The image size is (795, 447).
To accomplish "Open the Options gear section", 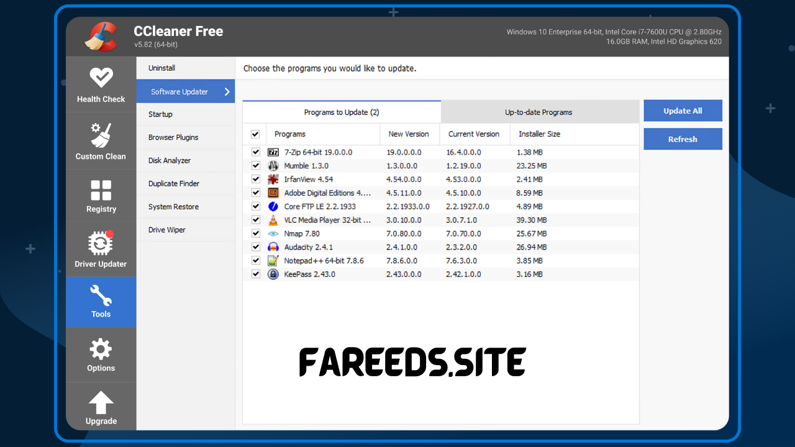I will (101, 354).
